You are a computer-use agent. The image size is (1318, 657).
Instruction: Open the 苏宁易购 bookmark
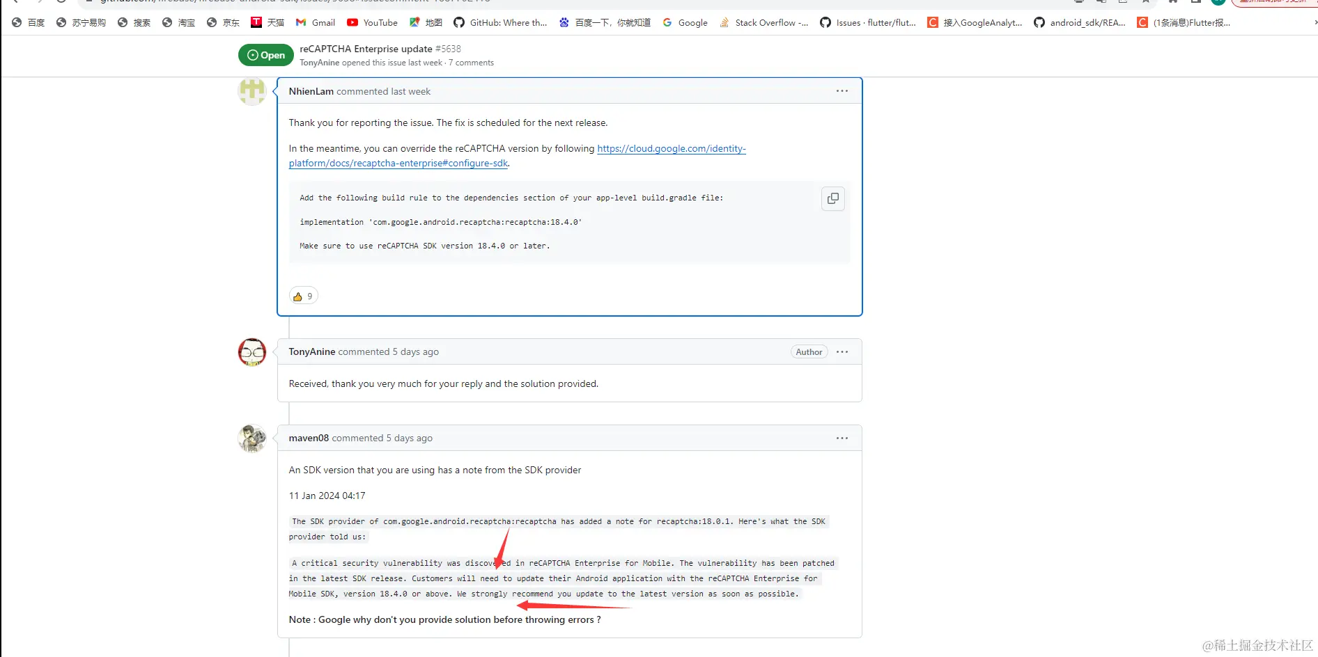click(82, 22)
